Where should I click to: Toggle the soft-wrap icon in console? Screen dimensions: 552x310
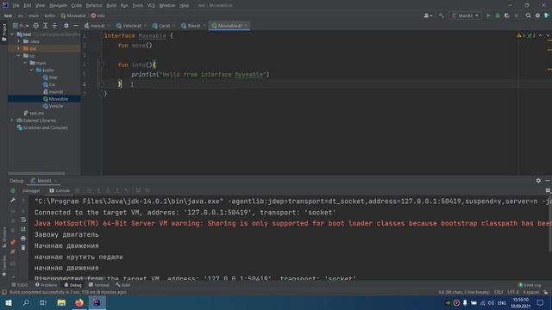pyautogui.click(x=23, y=220)
